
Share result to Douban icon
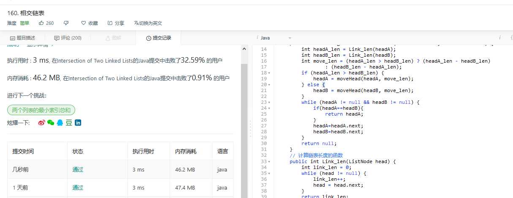68,123
